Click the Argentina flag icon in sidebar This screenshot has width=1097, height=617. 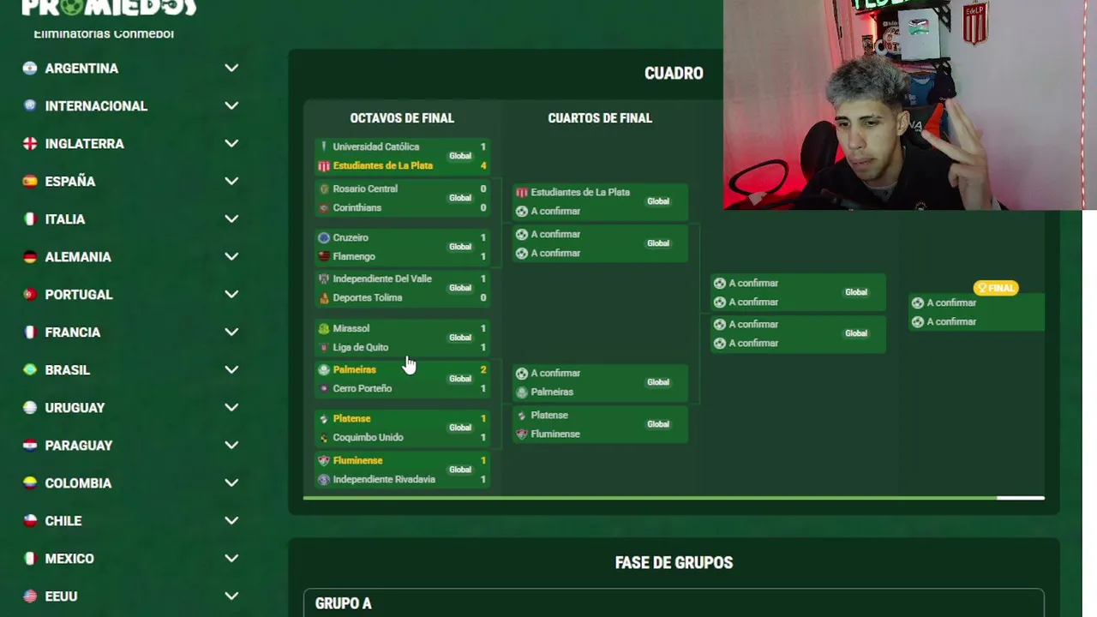pos(30,69)
